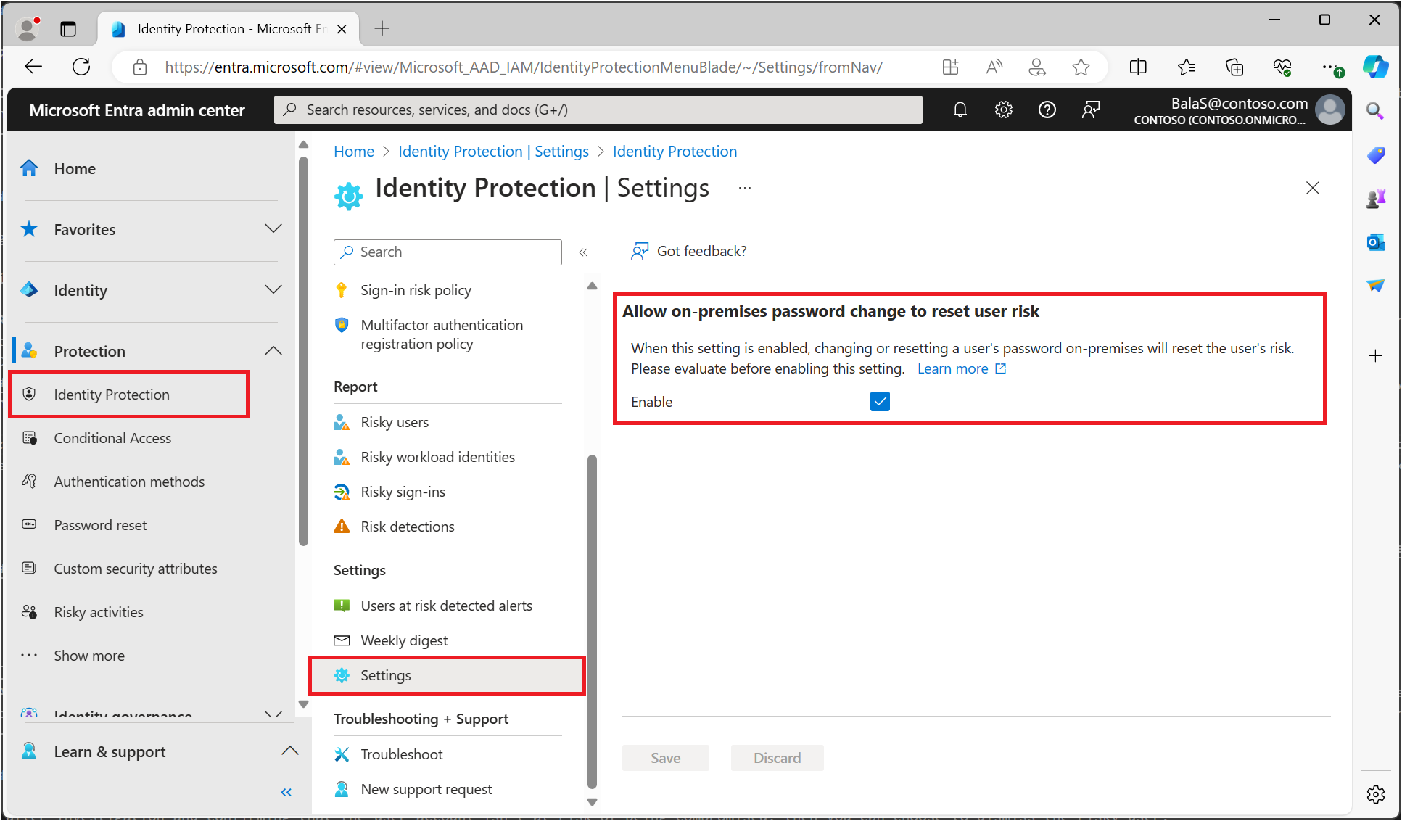
Task: Click the Home breadcrumb link
Action: coord(354,152)
